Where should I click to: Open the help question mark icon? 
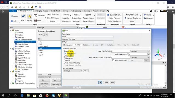(151, 11)
